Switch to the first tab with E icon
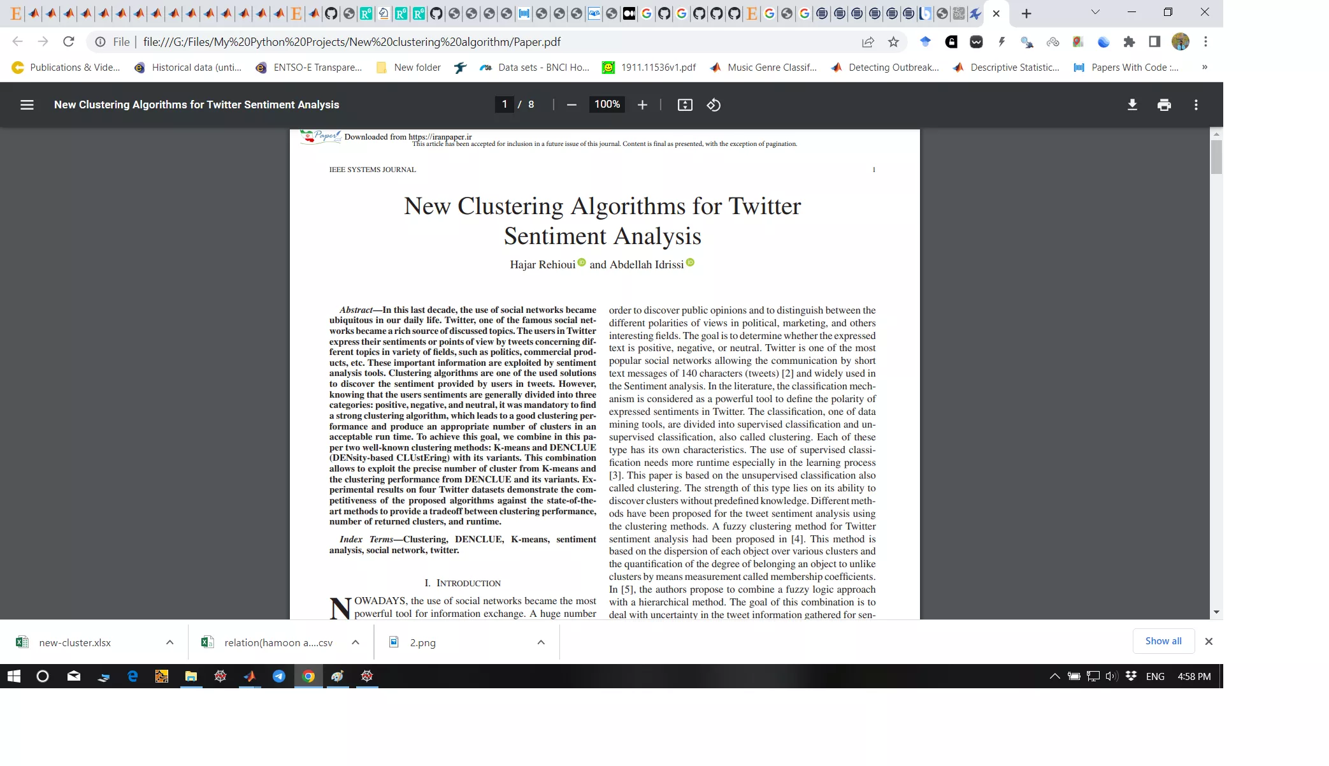 pos(16,13)
